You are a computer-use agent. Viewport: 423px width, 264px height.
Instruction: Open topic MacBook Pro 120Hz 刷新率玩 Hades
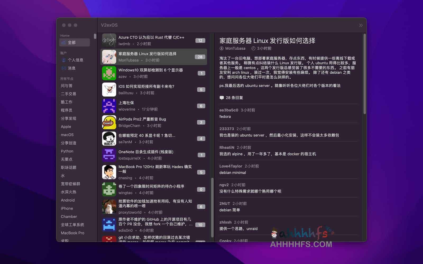[155, 169]
